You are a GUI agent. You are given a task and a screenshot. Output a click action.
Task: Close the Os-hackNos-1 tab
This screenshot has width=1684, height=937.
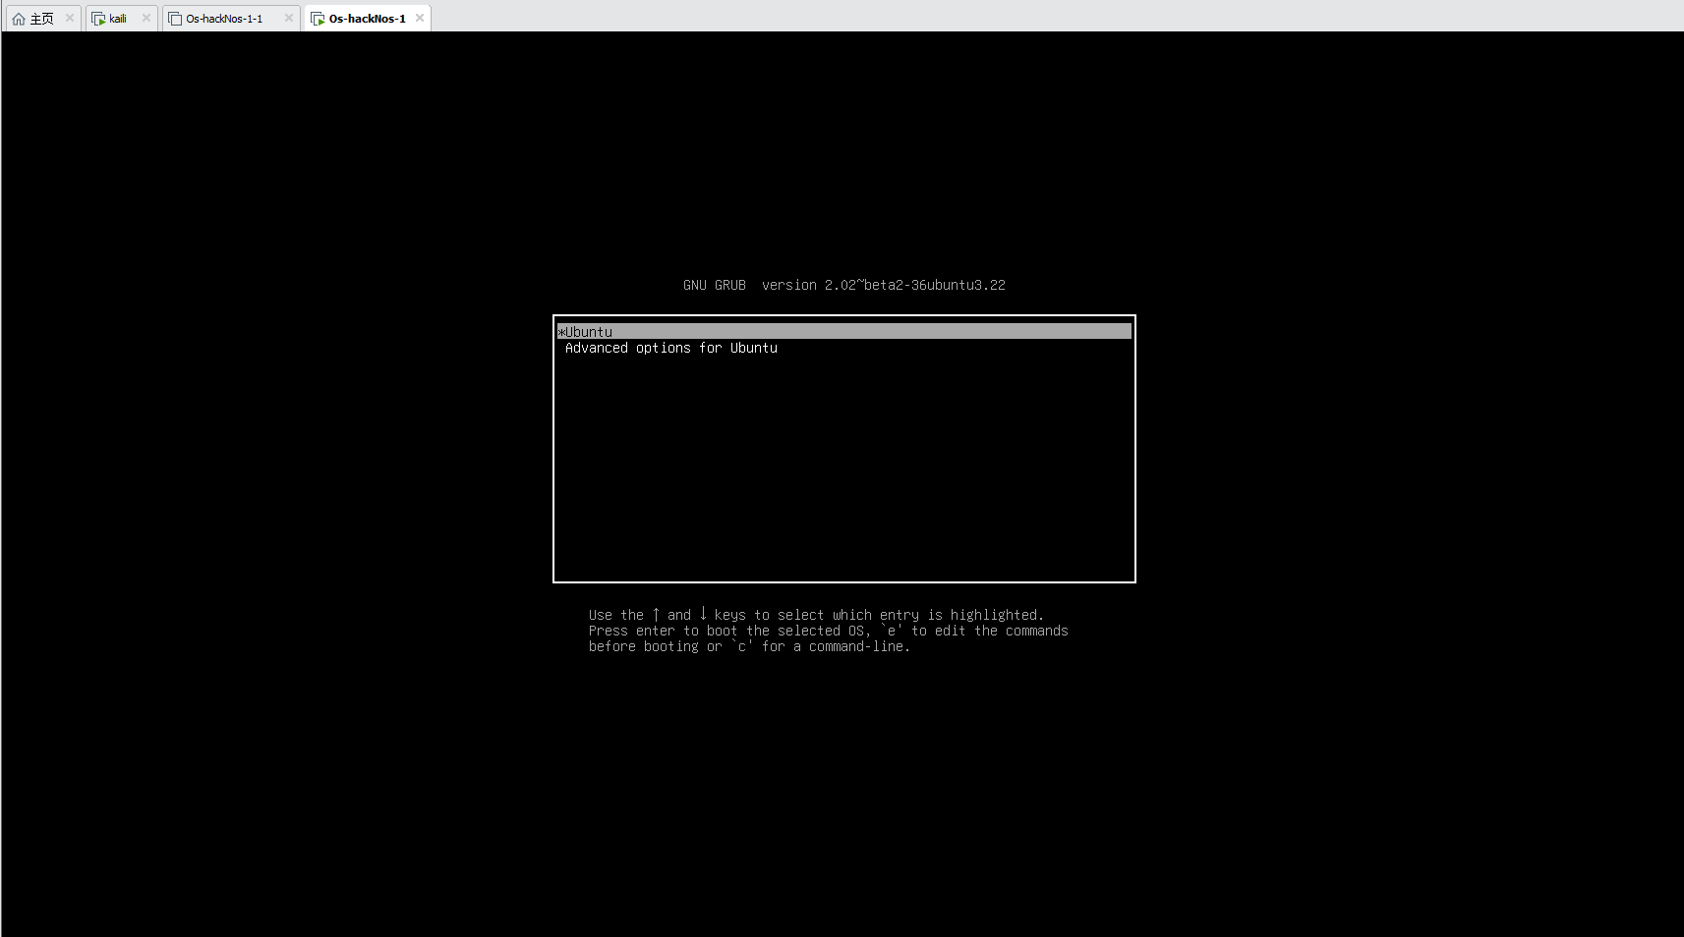tap(420, 18)
